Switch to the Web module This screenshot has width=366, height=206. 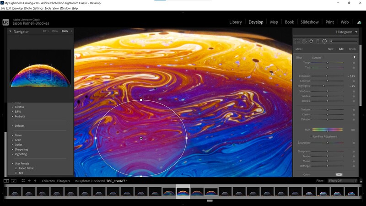(x=344, y=22)
